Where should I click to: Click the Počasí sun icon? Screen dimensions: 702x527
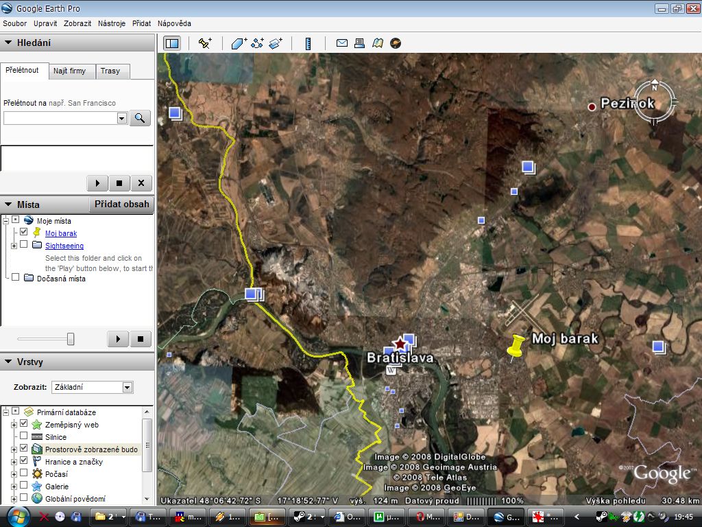pos(37,473)
